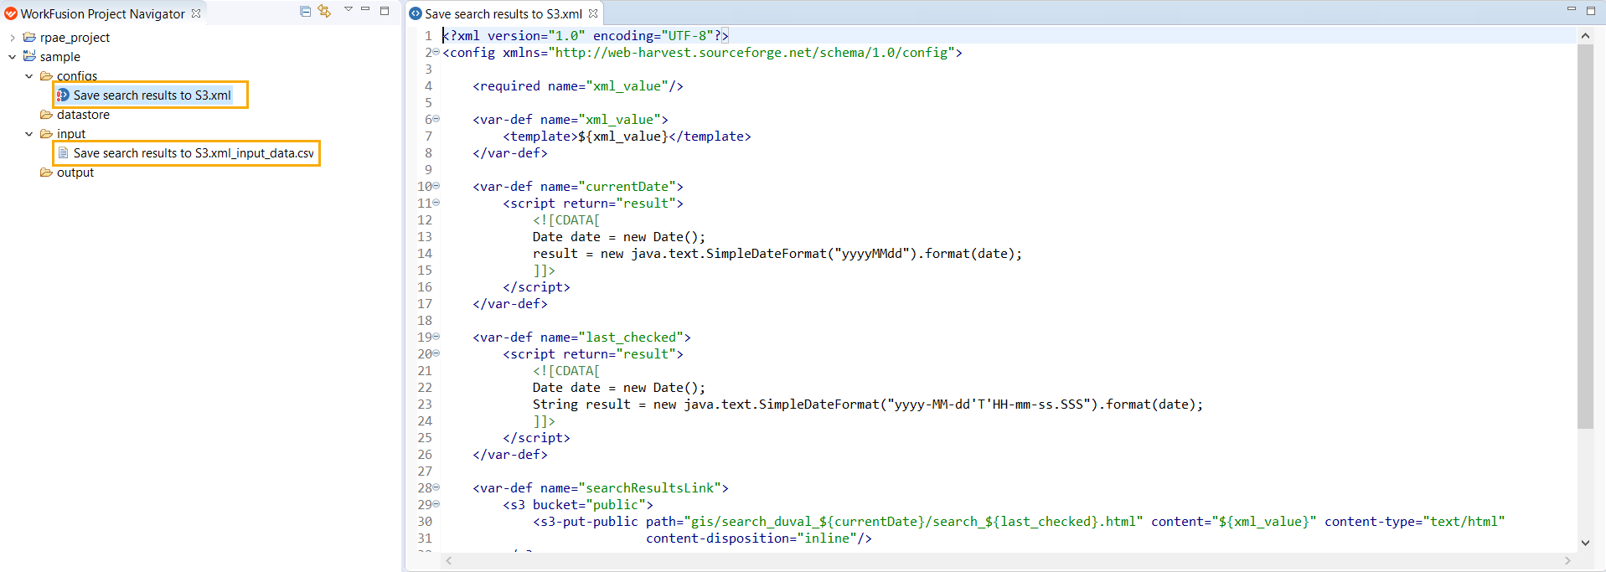Select the sample project
Screen dimensions: 1606x572
59,57
